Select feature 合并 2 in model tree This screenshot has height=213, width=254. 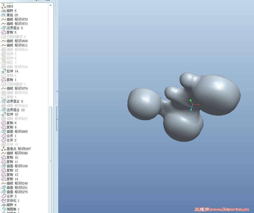click(x=12, y=140)
